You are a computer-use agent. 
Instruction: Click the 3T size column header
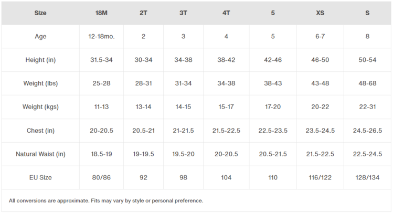click(x=183, y=13)
